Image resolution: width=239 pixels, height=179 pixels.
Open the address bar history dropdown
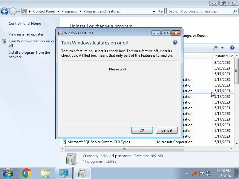tap(154, 11)
